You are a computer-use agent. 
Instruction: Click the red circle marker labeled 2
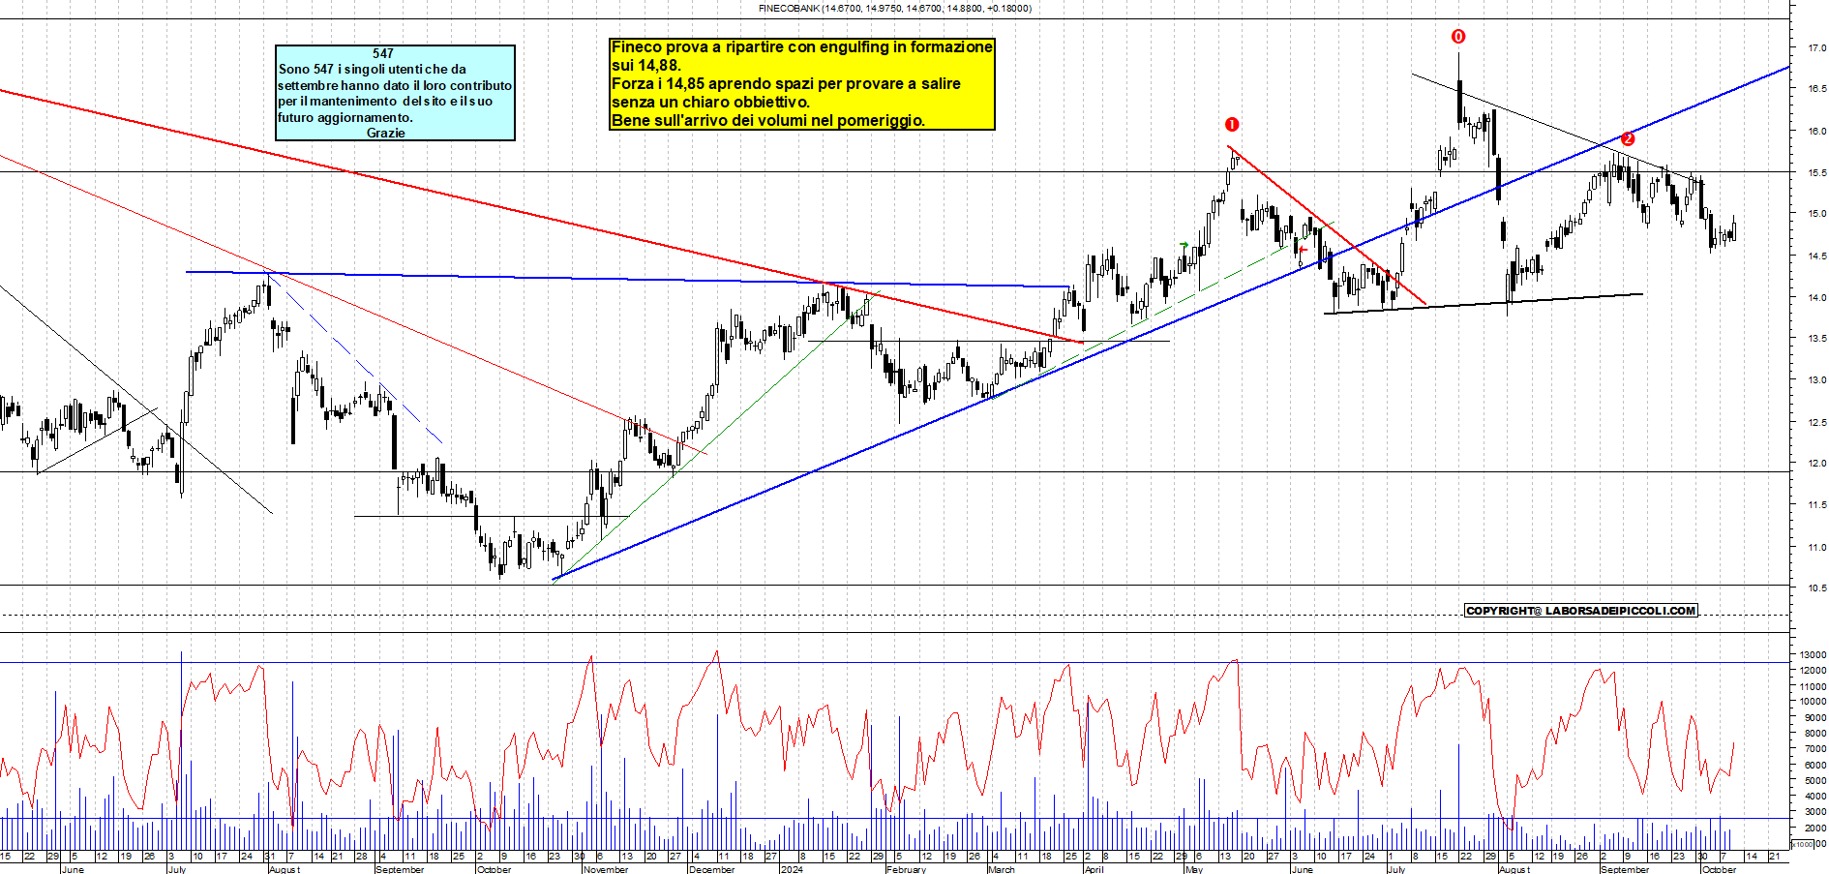coord(1628,138)
